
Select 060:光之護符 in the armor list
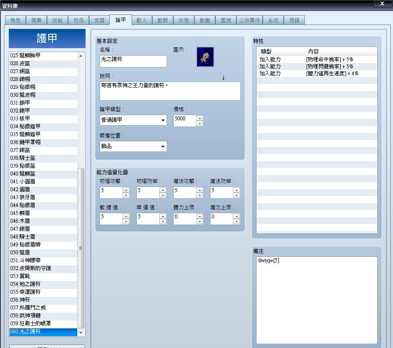[x=43, y=331]
